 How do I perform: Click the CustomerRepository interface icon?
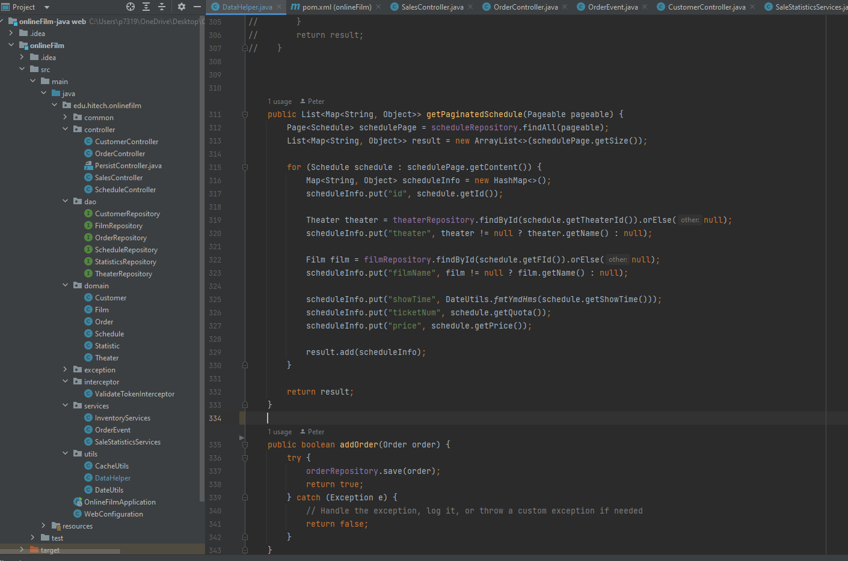[x=88, y=213]
